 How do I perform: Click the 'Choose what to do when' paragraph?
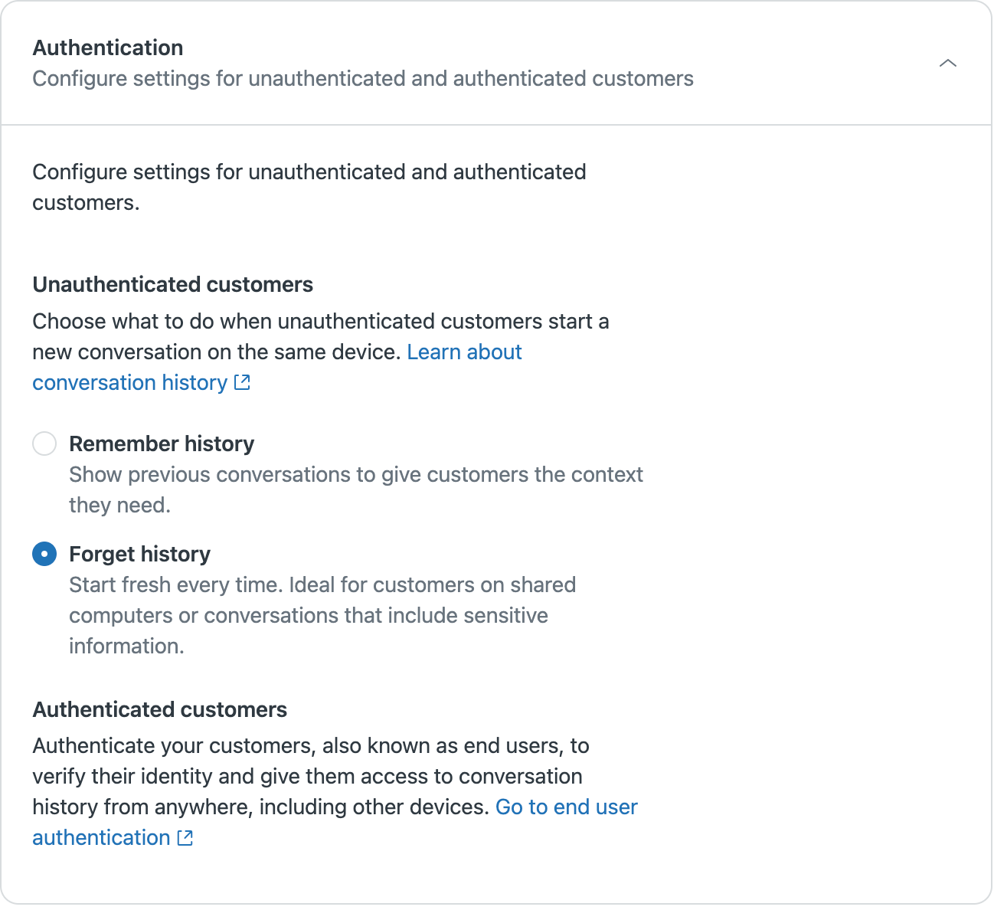click(320, 322)
